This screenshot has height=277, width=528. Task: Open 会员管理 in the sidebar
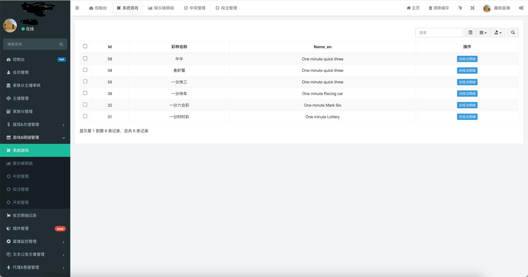(21, 73)
